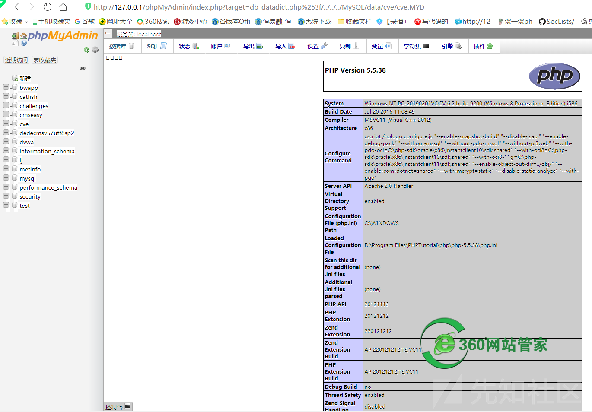Expand the security database node
Image resolution: width=592 pixels, height=412 pixels.
pos(6,196)
